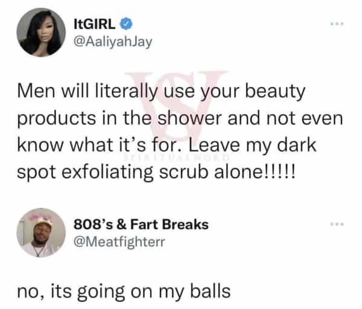Click the 808's & Fart Breaks display name
Screen dimensions: 362x309
(x=141, y=225)
